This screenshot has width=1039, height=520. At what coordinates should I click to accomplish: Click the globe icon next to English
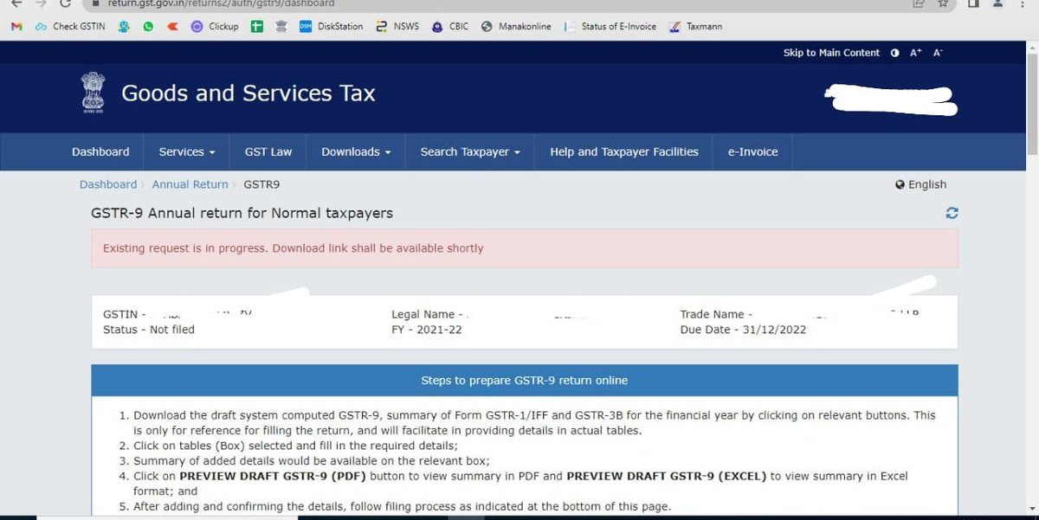click(900, 184)
